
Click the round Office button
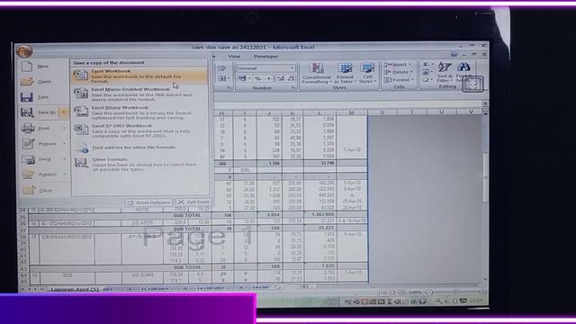pos(24,51)
